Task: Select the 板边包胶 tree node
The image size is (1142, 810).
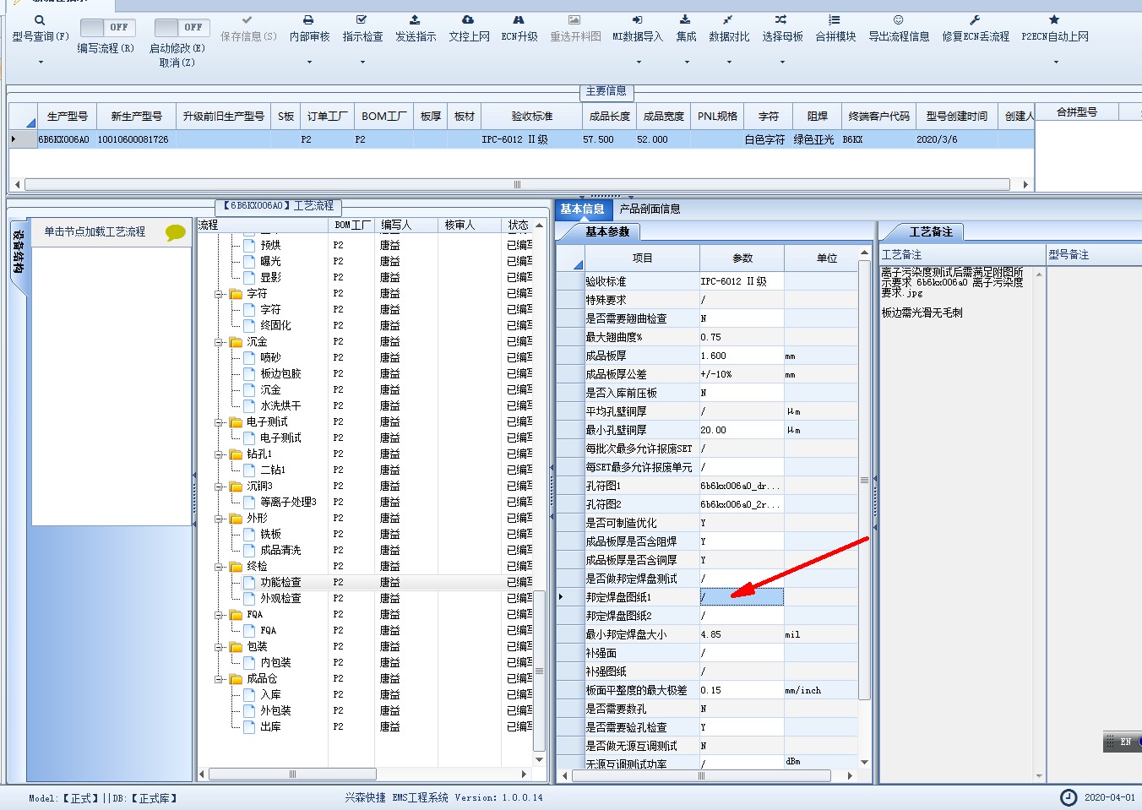Action: pos(280,373)
